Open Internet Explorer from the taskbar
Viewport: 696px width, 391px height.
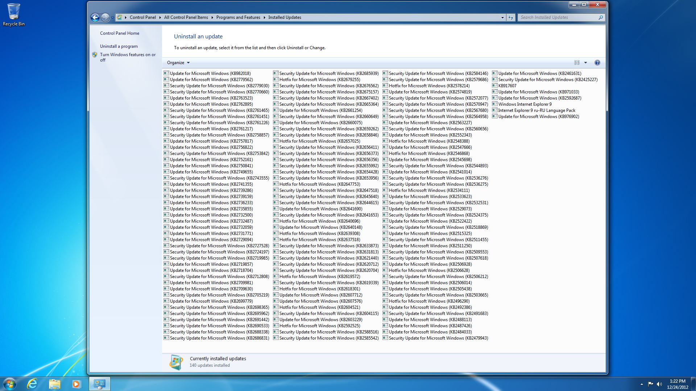[x=32, y=383]
